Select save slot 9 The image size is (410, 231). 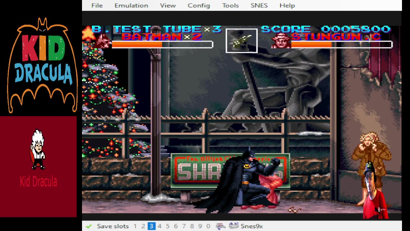(x=200, y=226)
